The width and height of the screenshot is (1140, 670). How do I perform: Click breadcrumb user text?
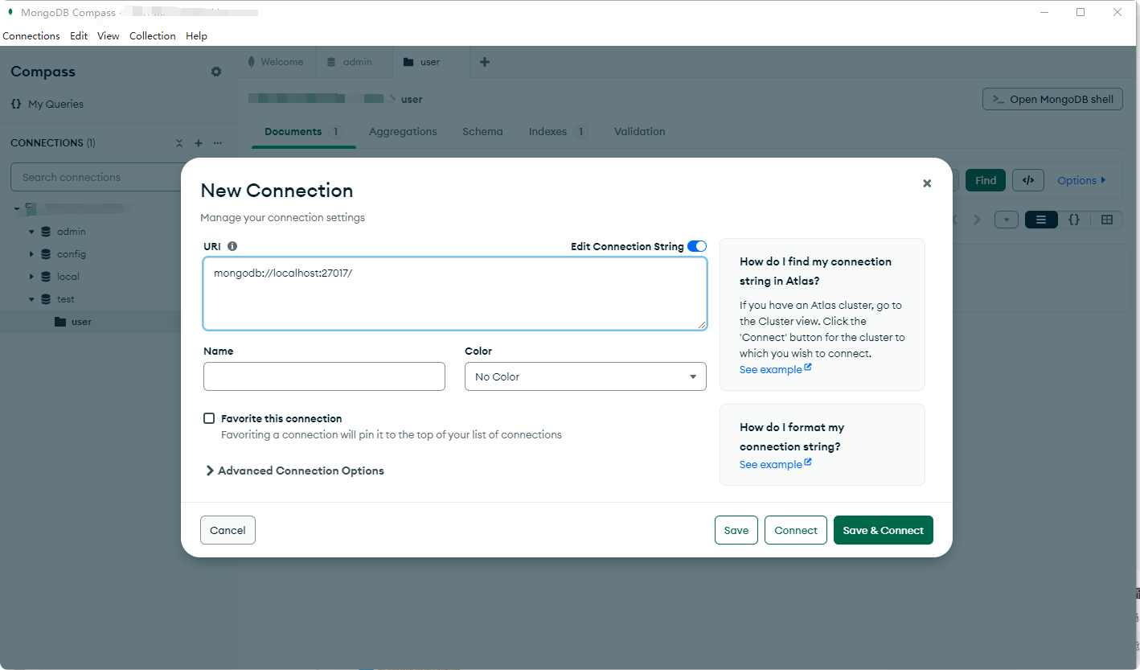coord(412,99)
